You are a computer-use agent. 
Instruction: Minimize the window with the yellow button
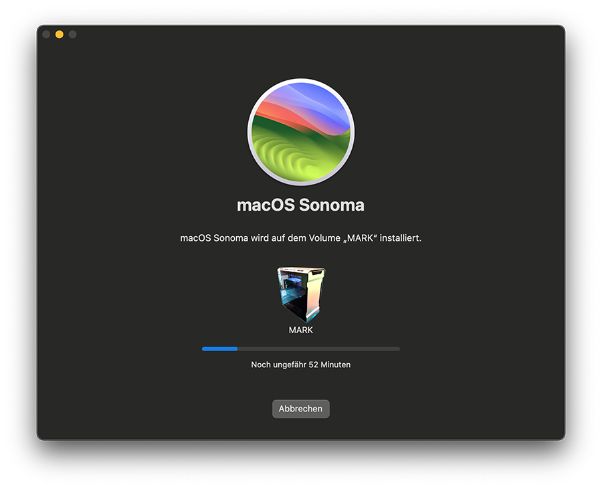point(59,35)
